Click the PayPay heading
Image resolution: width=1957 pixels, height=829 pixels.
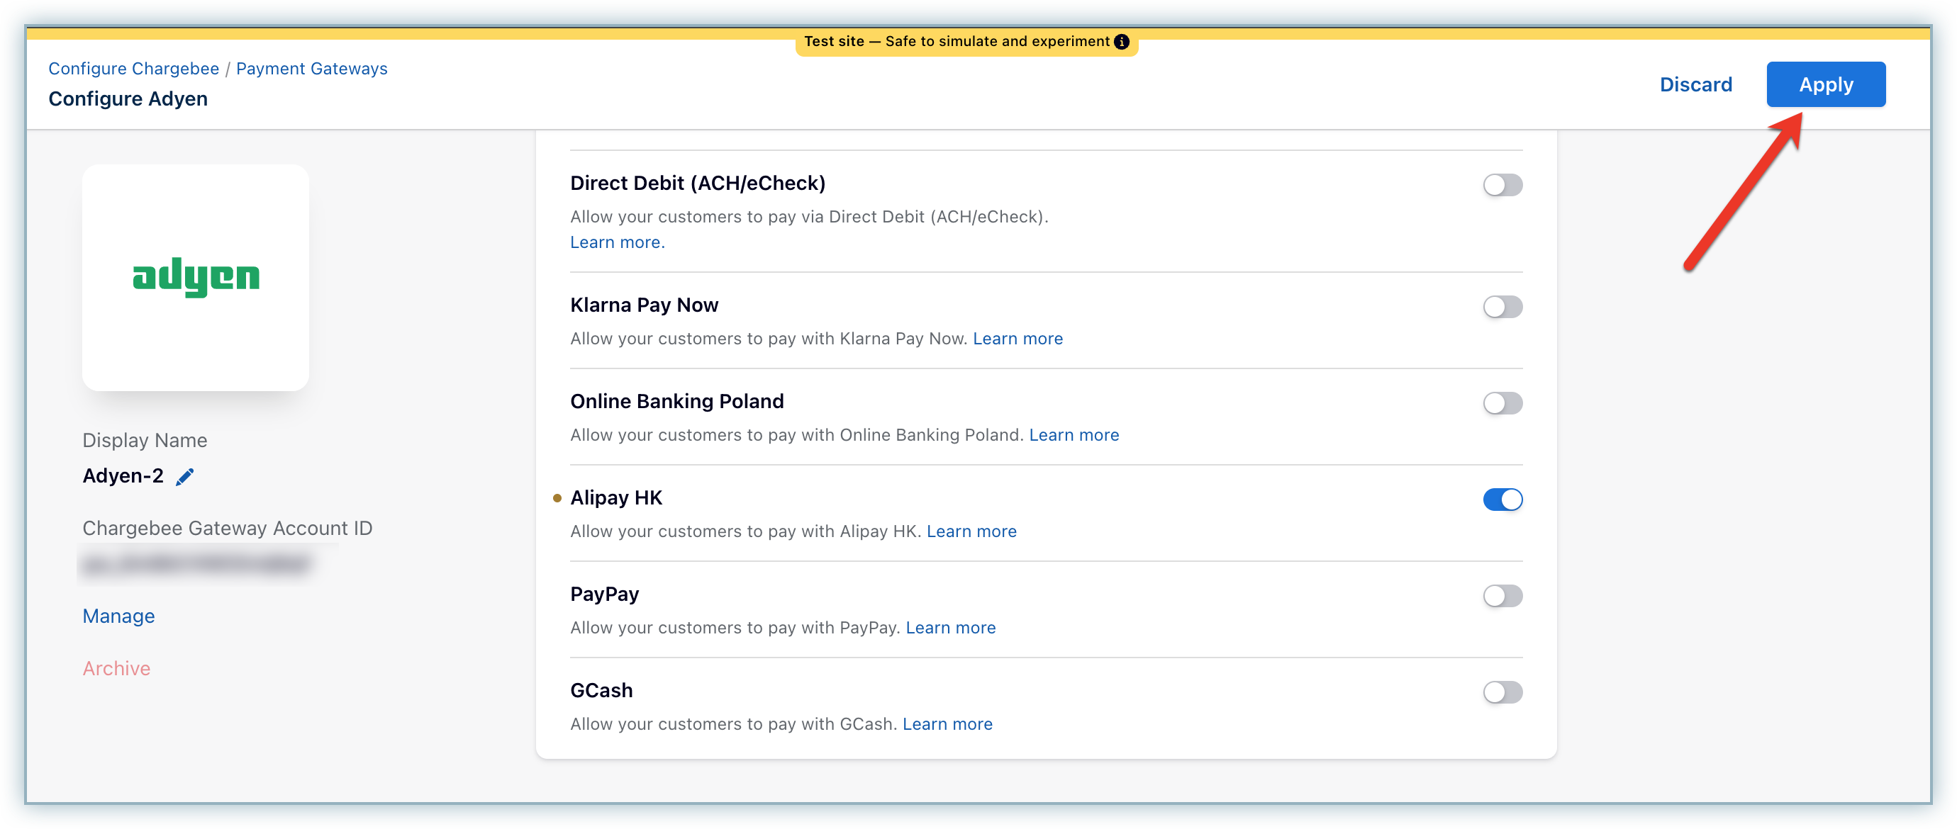(605, 594)
